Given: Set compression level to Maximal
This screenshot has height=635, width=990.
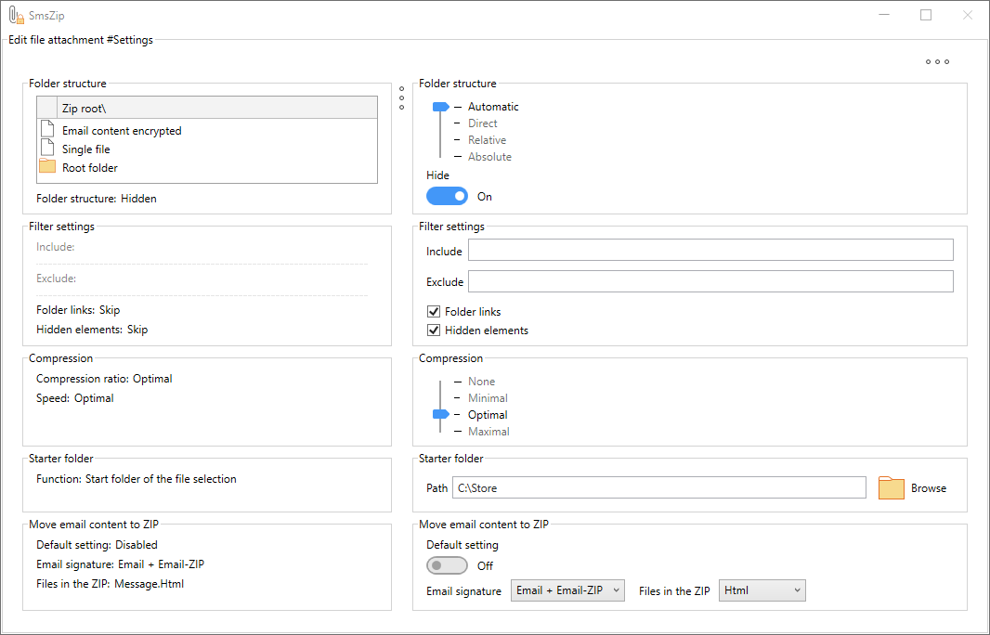Looking at the screenshot, I should [488, 431].
